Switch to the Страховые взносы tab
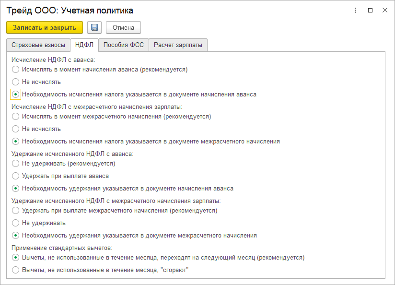Viewport: 395px width, 285px height. pos(38,45)
